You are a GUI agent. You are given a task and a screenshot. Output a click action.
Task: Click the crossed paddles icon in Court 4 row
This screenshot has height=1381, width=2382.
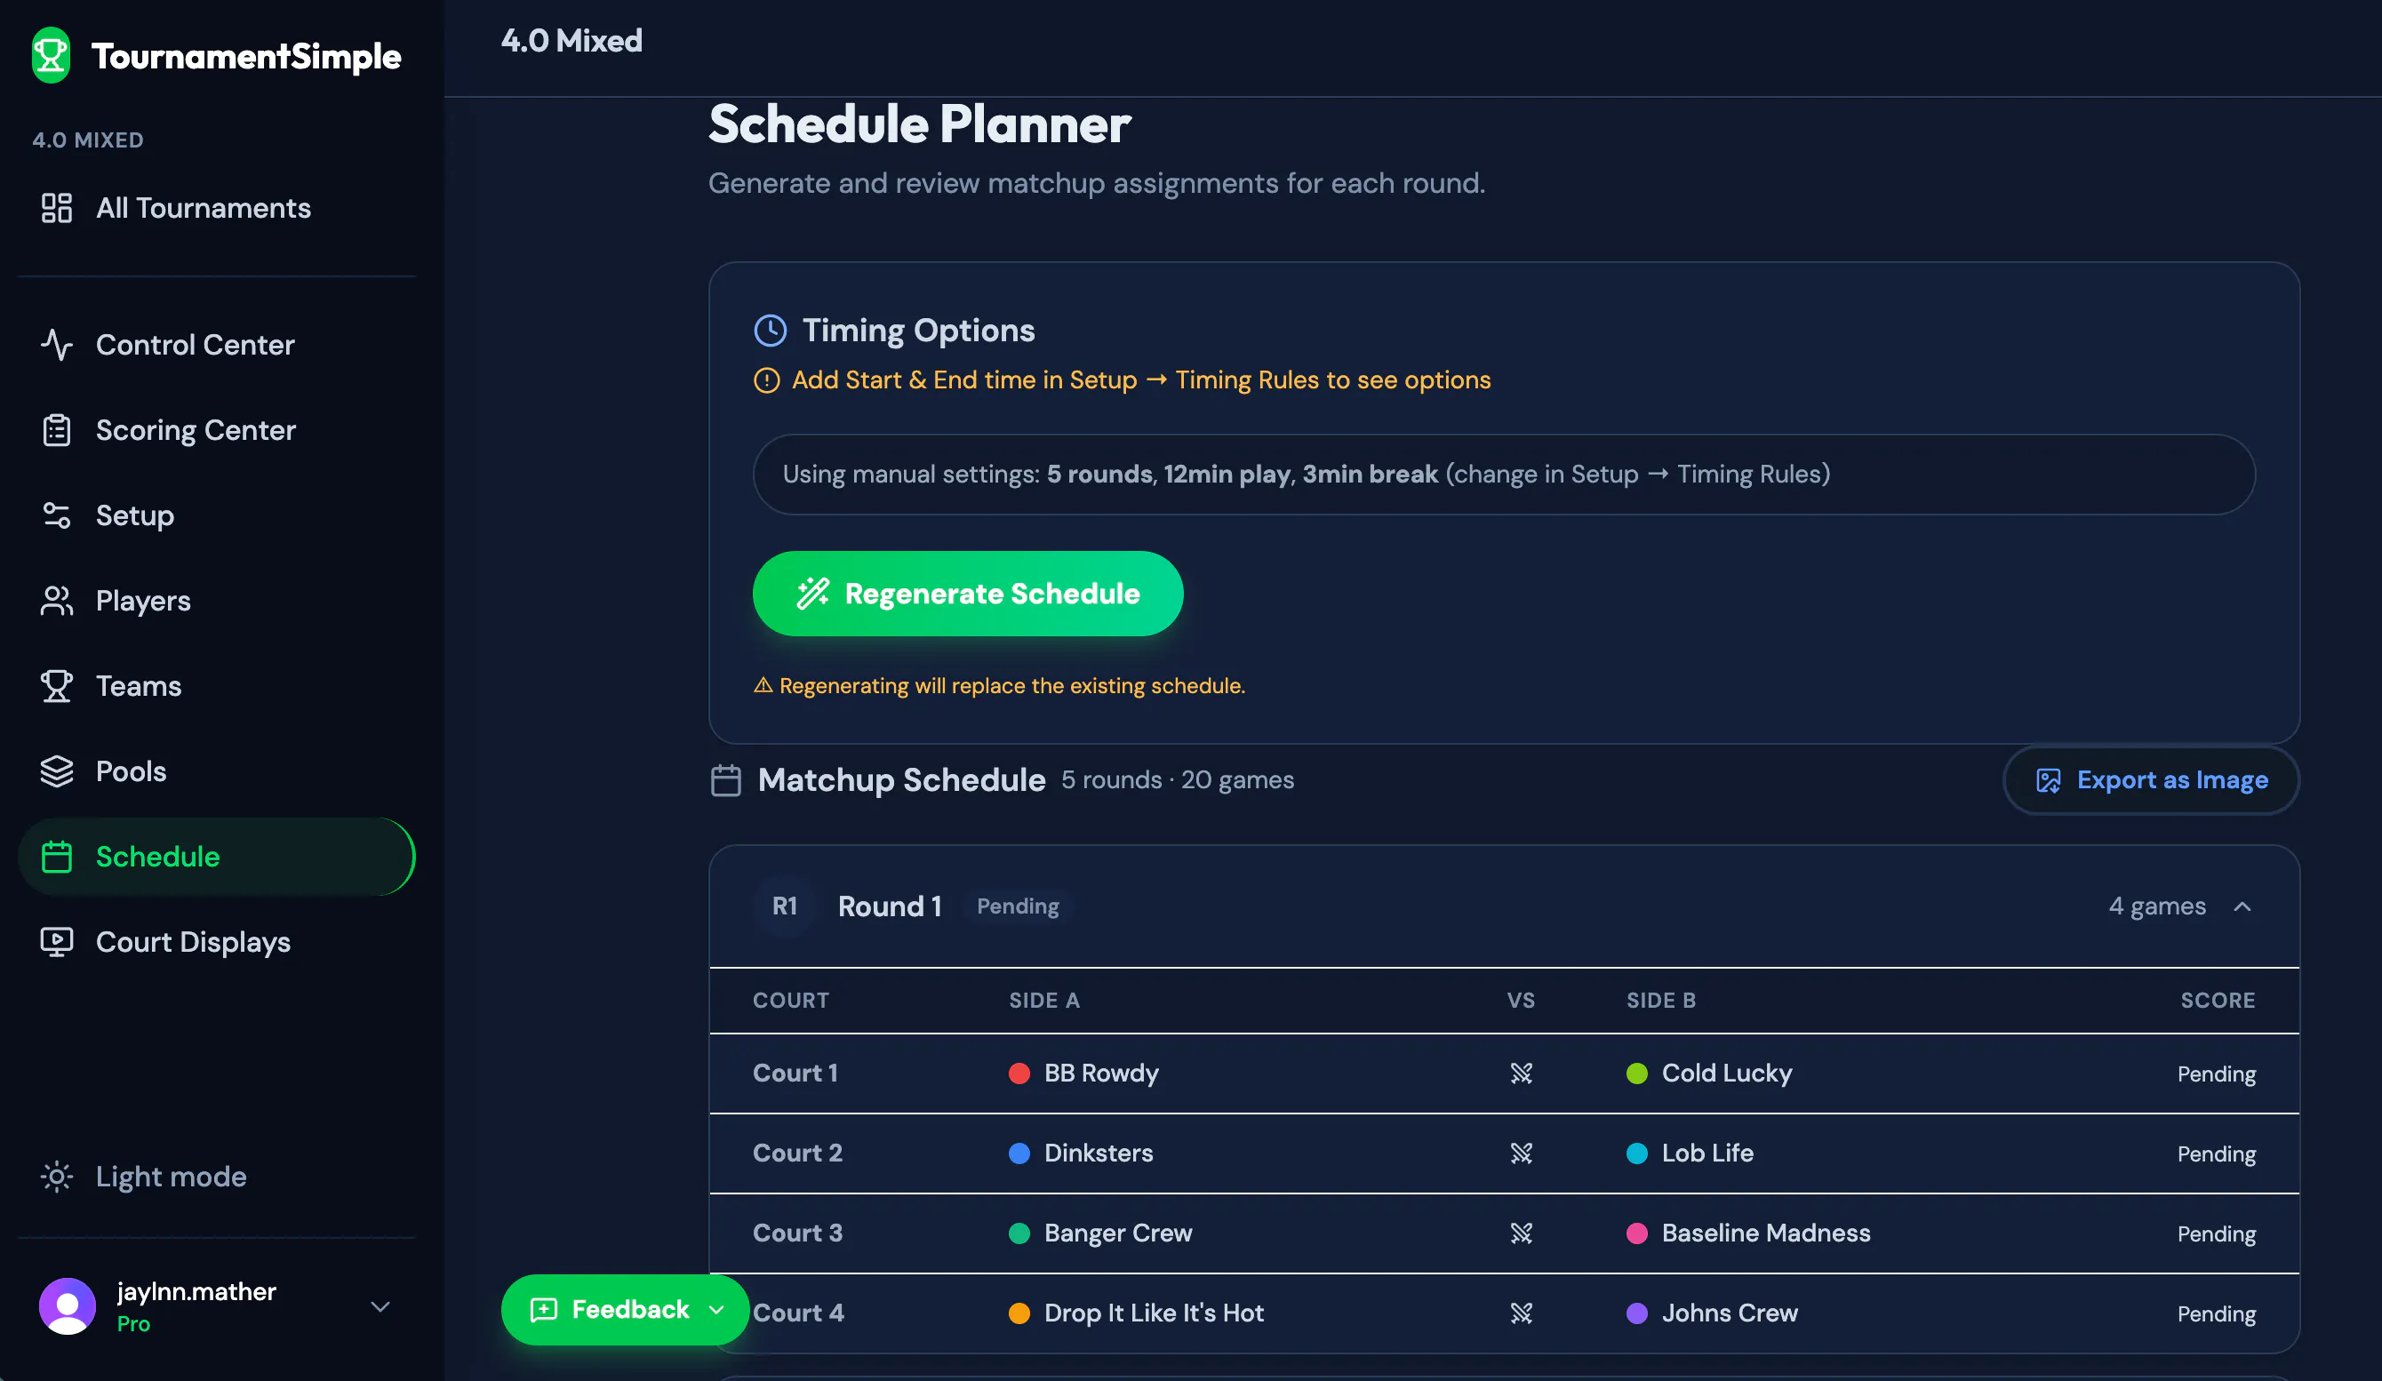pos(1521,1313)
